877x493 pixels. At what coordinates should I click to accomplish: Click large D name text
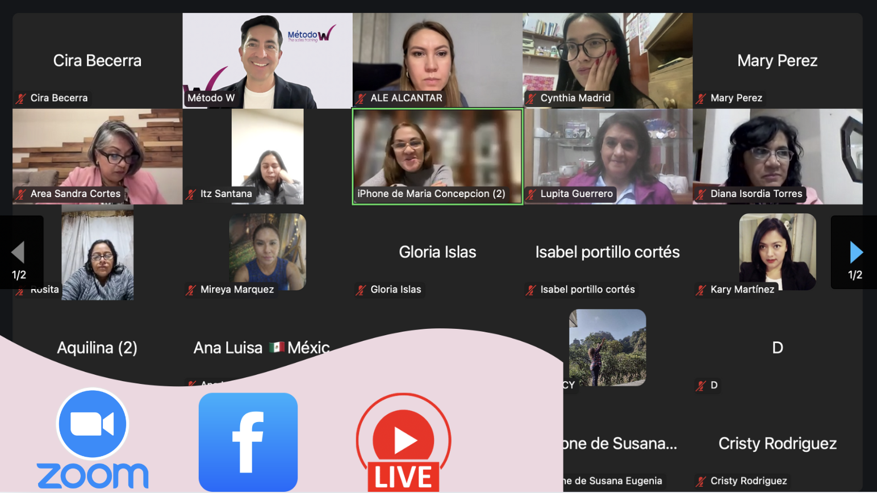click(778, 348)
